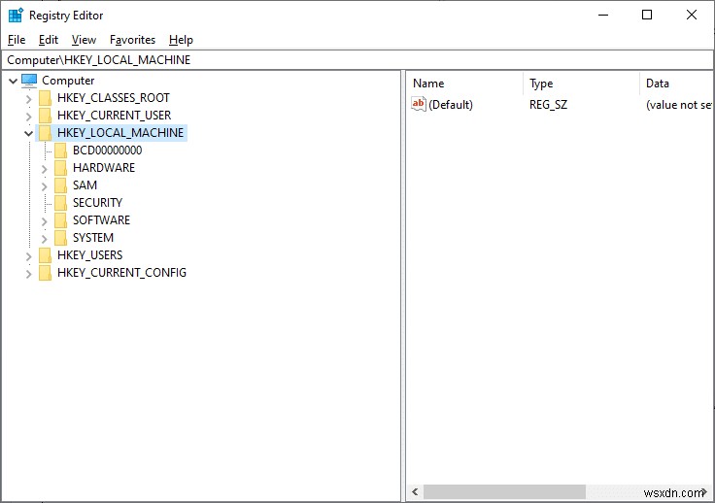This screenshot has height=503, width=715.
Task: Maximize the Registry Editor window
Action: [x=647, y=15]
